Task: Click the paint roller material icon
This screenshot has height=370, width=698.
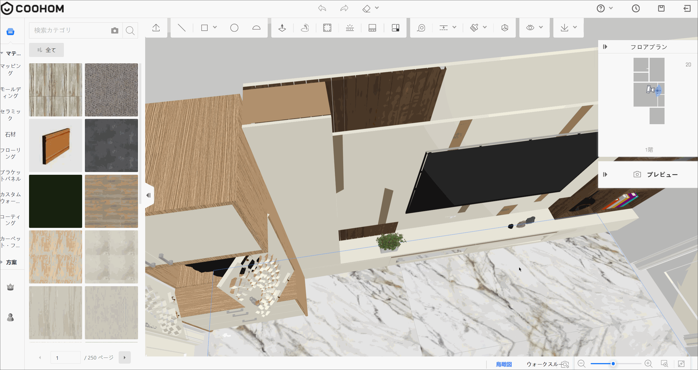Action: click(474, 28)
